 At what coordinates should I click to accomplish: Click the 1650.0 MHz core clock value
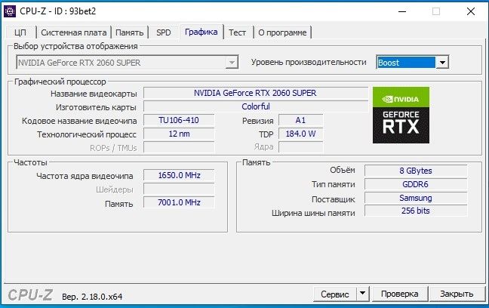179,175
